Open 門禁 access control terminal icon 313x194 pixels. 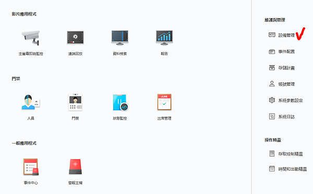pos(75,102)
